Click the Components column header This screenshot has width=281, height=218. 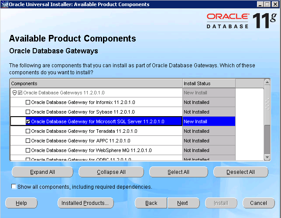coord(96,83)
